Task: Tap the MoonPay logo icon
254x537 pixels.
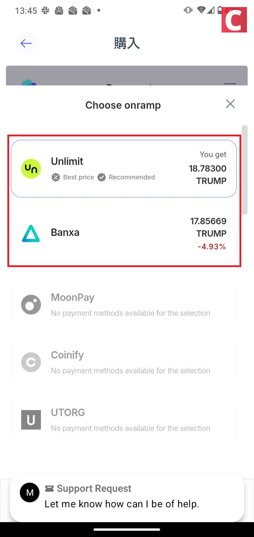Action: pyautogui.click(x=31, y=305)
